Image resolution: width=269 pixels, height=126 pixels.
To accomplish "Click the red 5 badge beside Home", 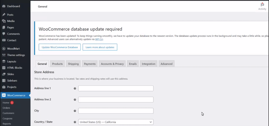I will (12, 103).
